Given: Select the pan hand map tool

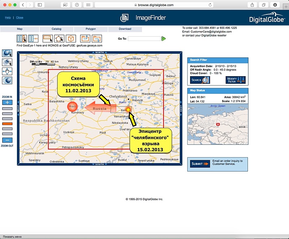Looking at the screenshot, I should 7,71.
